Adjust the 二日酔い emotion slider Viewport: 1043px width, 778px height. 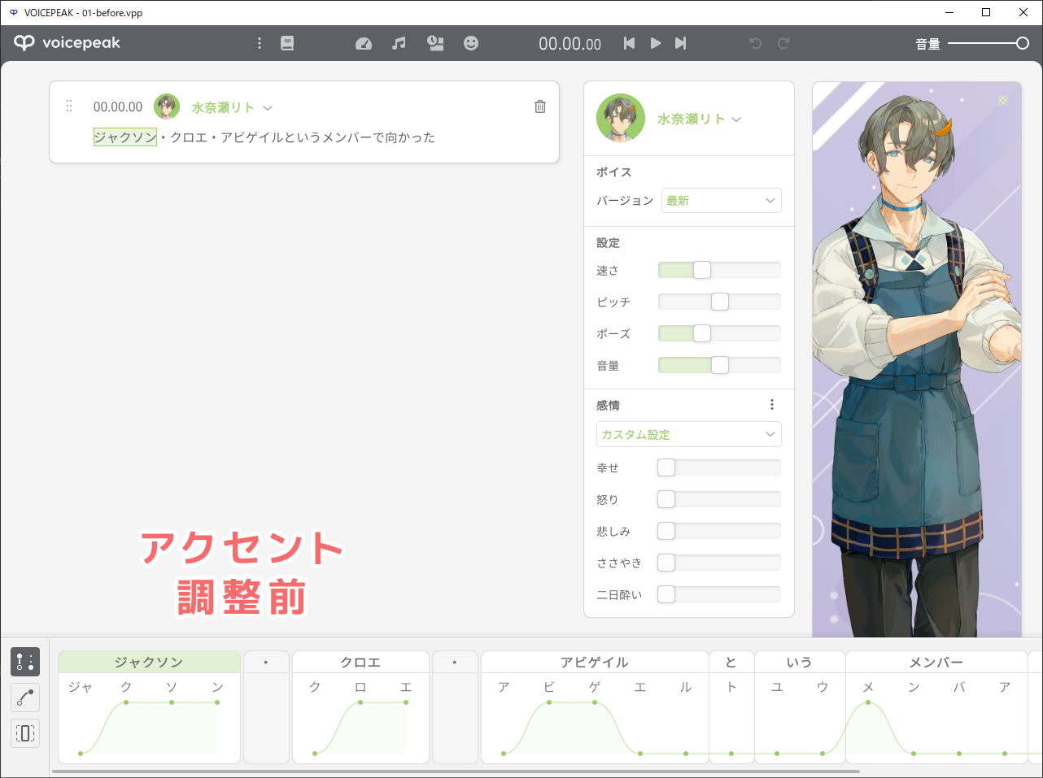(x=719, y=594)
